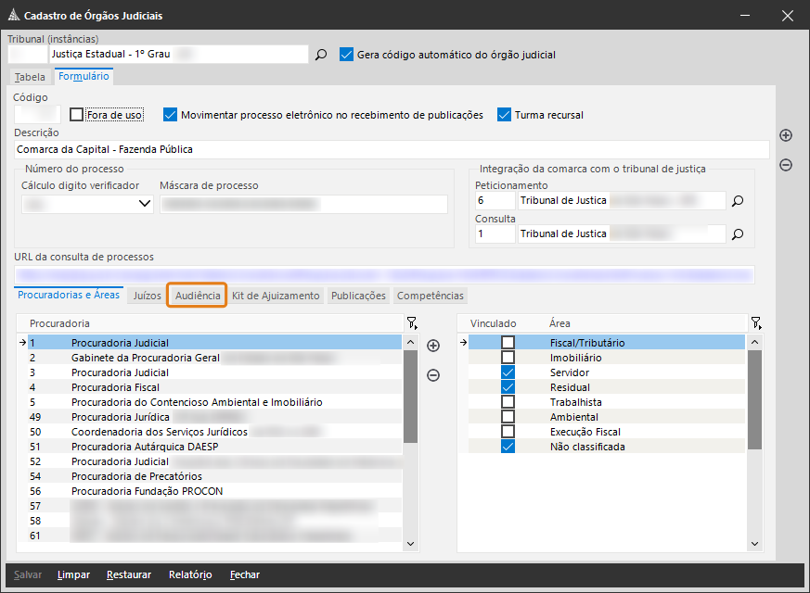Disable Gera código automático do órgão judicial

click(347, 55)
